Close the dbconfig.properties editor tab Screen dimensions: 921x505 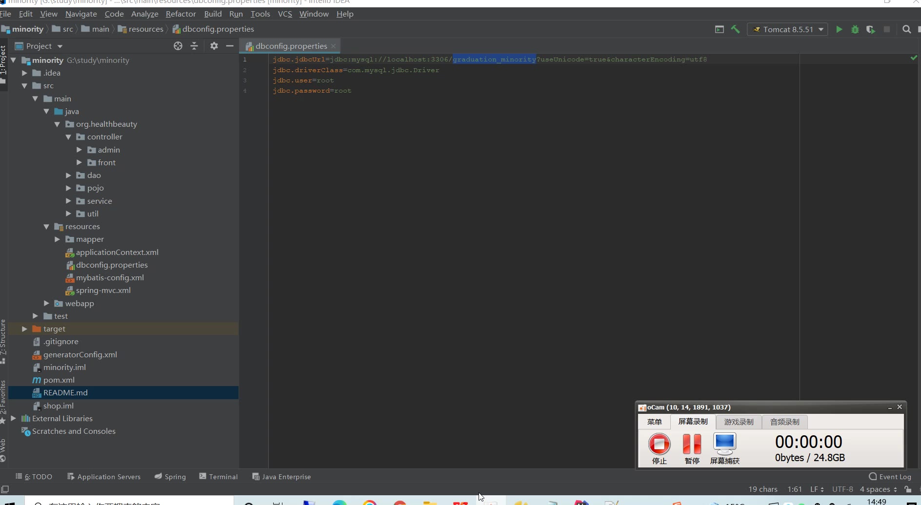(x=334, y=46)
